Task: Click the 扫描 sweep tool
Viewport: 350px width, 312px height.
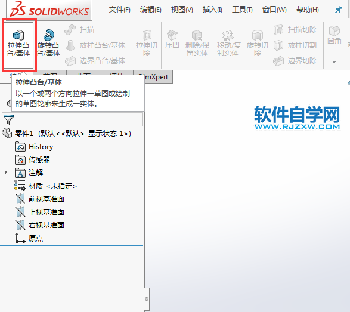Action: (79, 30)
